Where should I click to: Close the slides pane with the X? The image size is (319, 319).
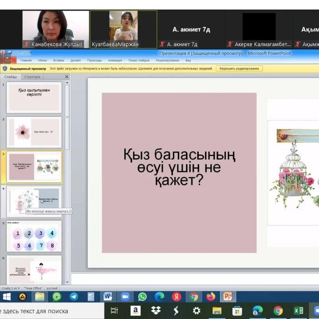tap(67, 77)
